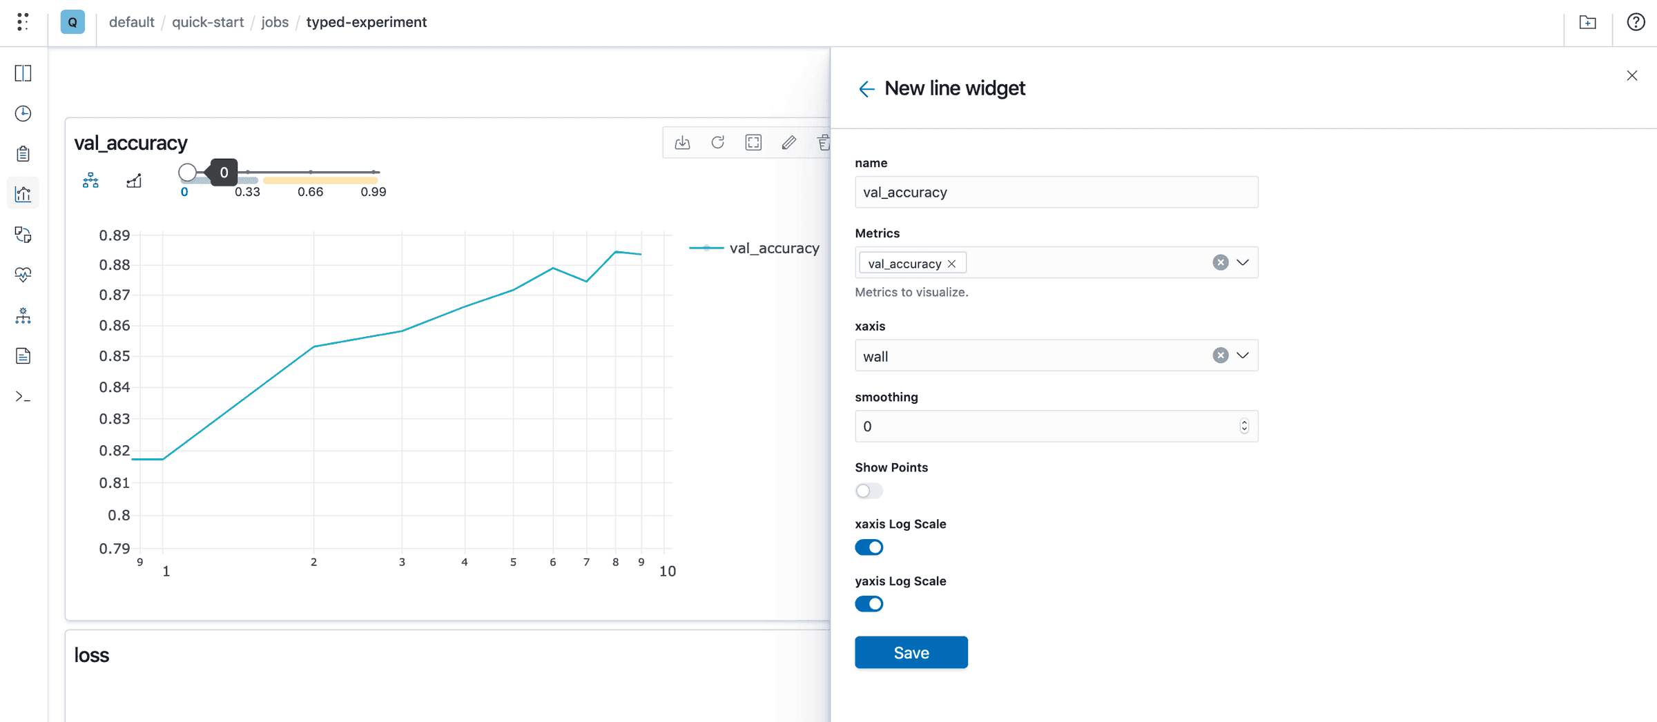The height and width of the screenshot is (722, 1657).
Task: Navigate to quick-start breadcrumb
Action: coord(208,21)
